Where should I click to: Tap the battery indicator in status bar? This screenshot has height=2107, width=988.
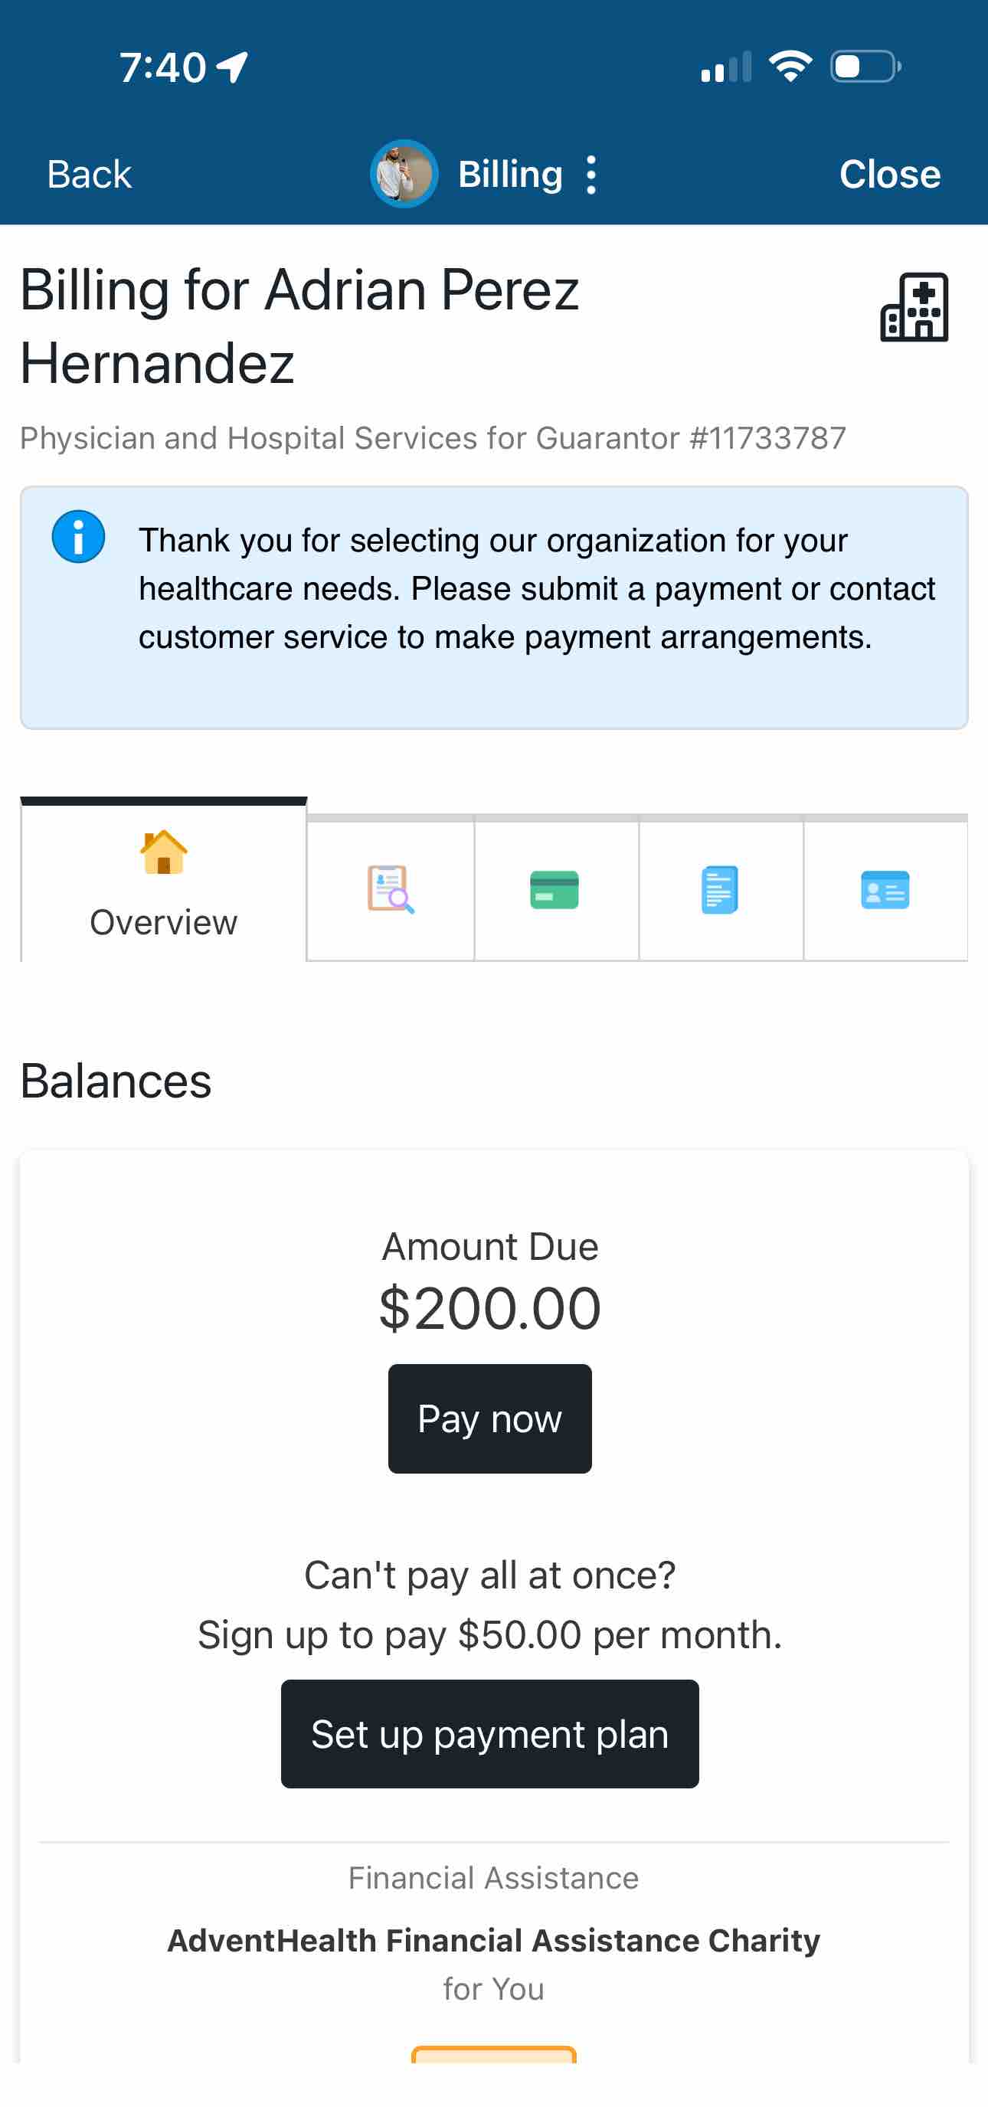tap(865, 67)
